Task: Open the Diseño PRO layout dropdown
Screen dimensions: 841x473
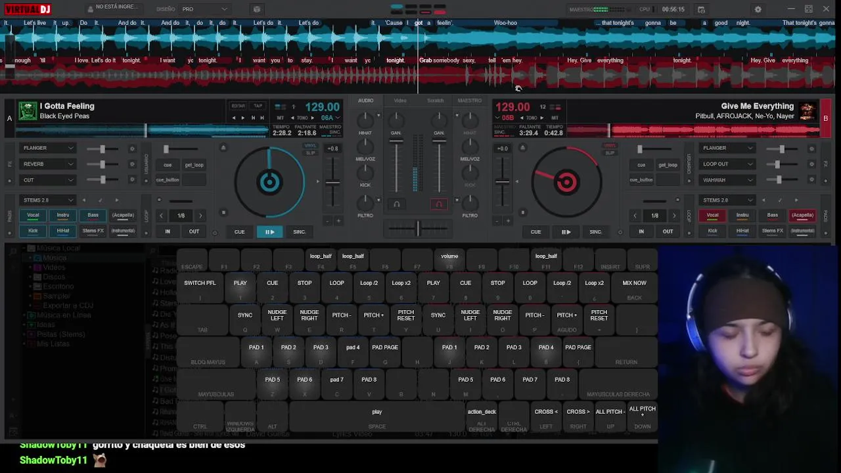Action: [204, 9]
